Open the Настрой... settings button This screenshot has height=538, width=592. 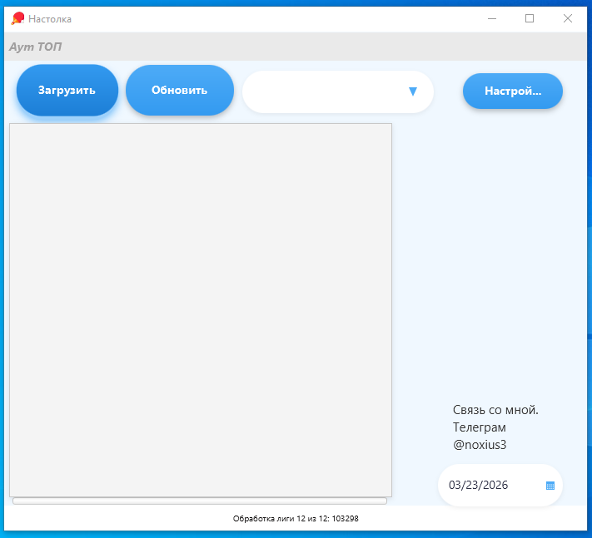512,91
